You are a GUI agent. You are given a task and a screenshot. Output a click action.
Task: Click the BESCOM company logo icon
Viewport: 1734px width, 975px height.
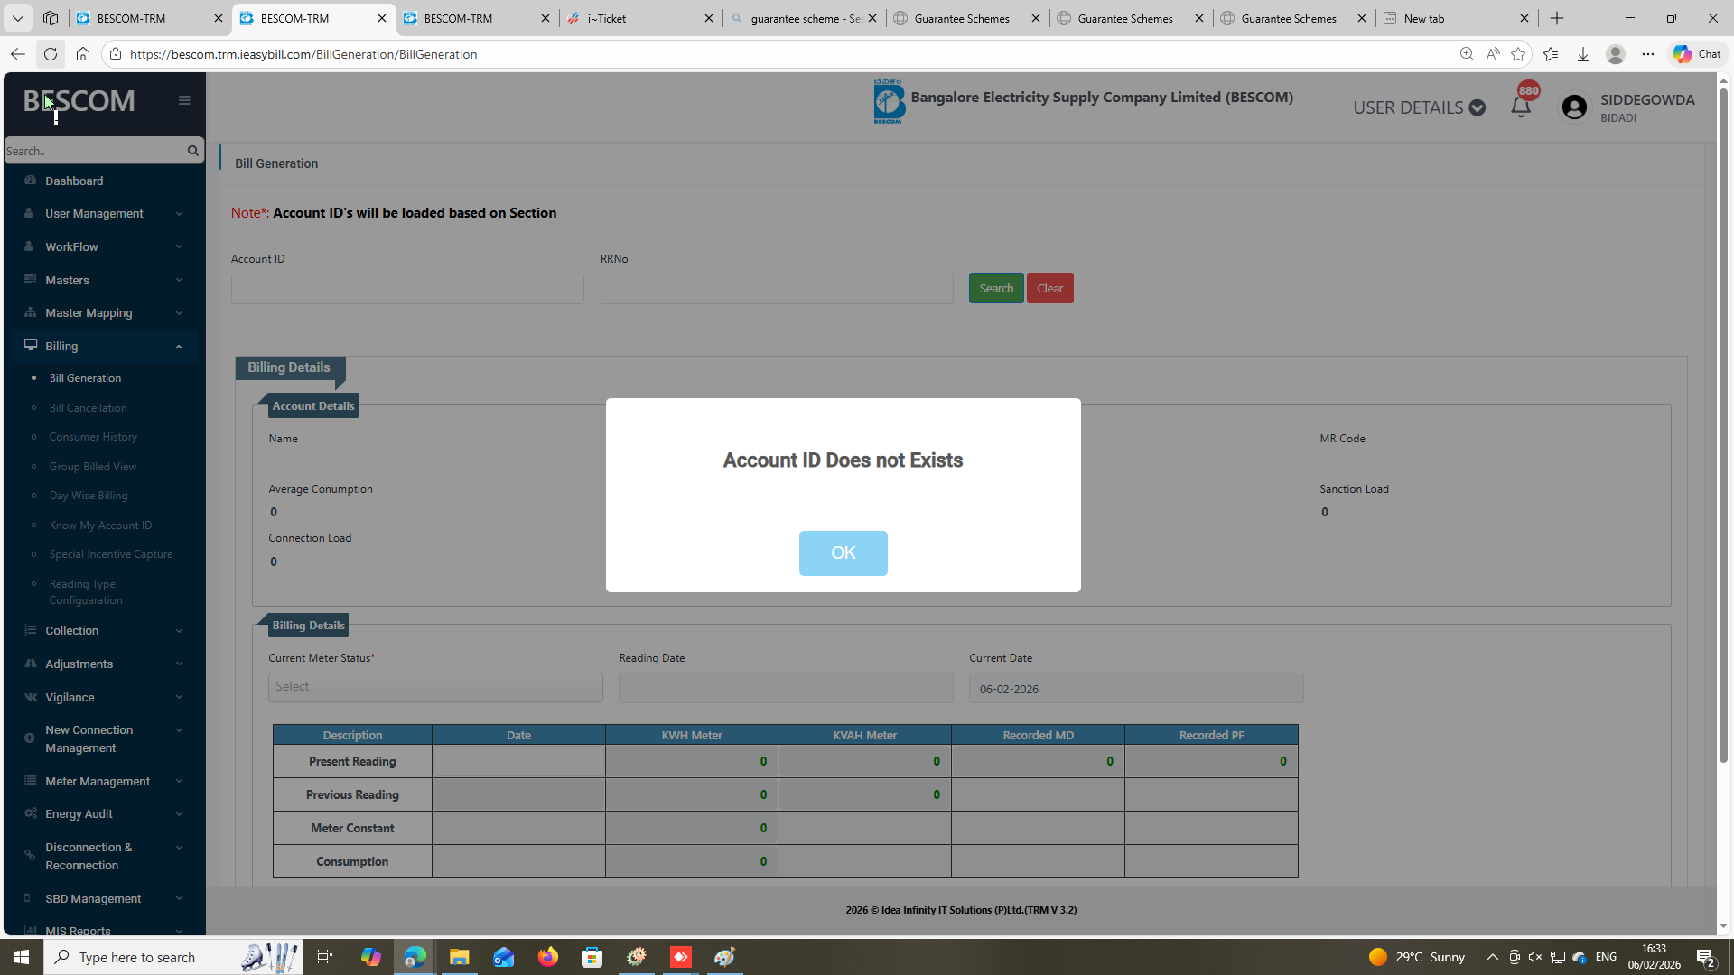point(889,101)
